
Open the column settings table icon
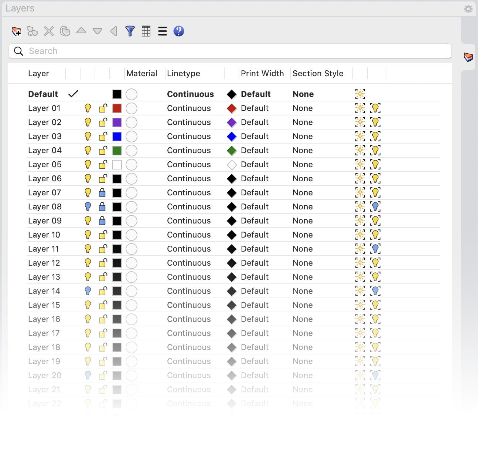pyautogui.click(x=146, y=31)
